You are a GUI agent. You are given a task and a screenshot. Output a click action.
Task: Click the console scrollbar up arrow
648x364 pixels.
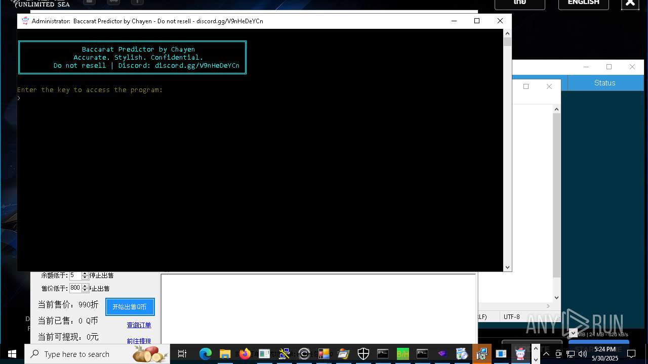tap(507, 33)
